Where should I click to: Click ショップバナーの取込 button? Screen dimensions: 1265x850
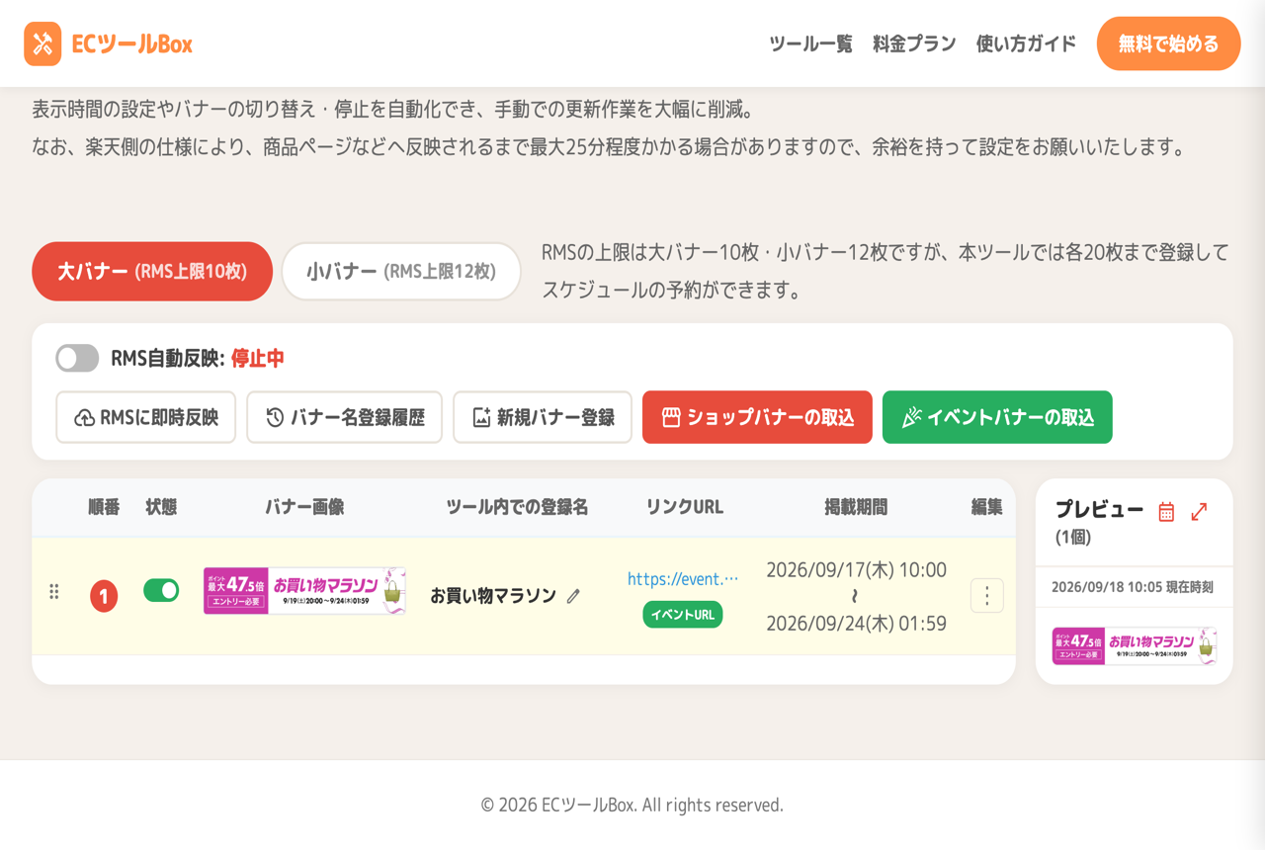click(757, 417)
